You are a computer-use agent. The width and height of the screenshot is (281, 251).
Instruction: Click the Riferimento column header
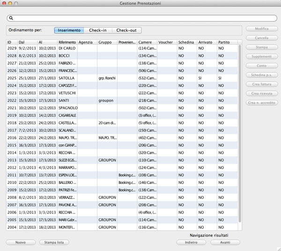point(67,42)
